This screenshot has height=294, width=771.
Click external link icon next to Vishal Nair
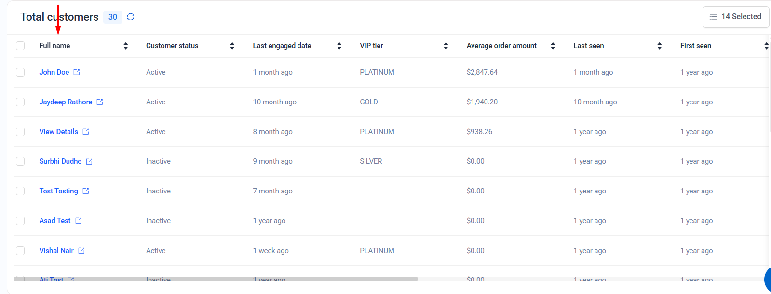(81, 251)
